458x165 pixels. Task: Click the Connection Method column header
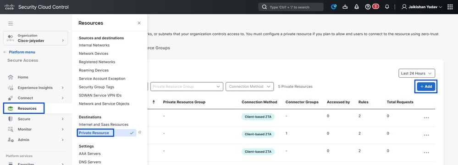click(259, 102)
